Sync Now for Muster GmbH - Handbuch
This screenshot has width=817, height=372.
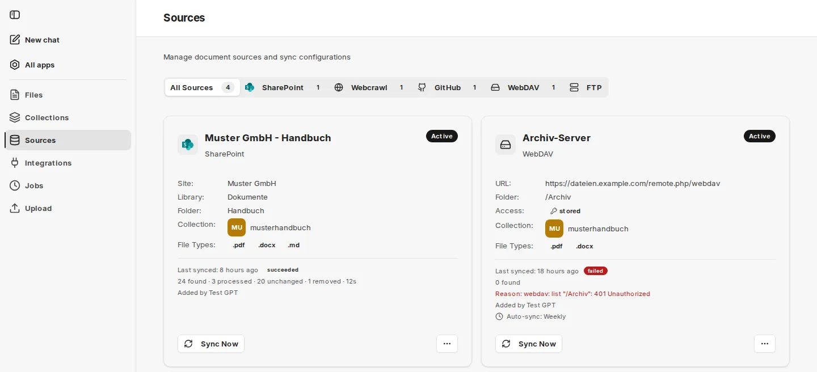tap(211, 344)
